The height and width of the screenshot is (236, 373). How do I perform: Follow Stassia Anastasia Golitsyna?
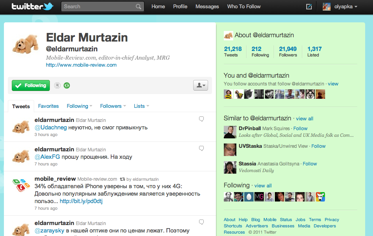310,163
